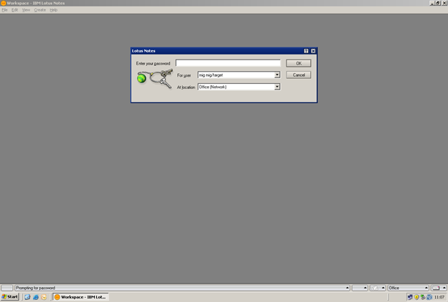The width and height of the screenshot is (448, 302).
Task: Click the Workspace - IBM Lotus taskbar button
Action: [81, 297]
